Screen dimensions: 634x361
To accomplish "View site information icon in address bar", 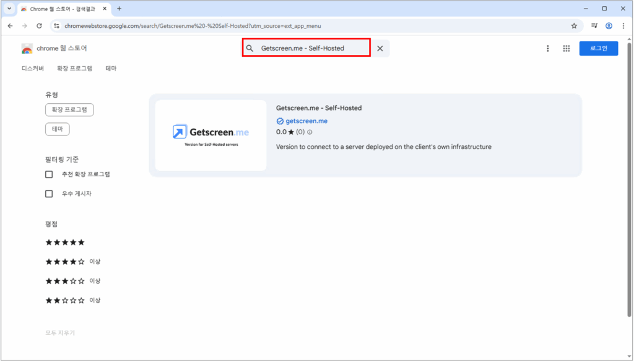I will point(56,26).
